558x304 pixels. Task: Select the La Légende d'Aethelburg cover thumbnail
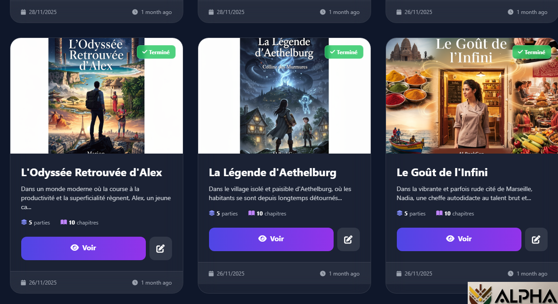pyautogui.click(x=284, y=96)
